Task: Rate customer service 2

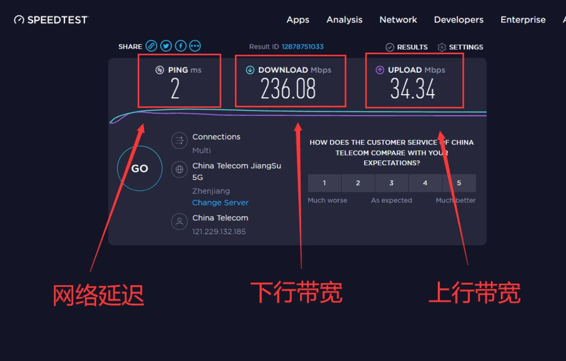Action: pos(358,183)
